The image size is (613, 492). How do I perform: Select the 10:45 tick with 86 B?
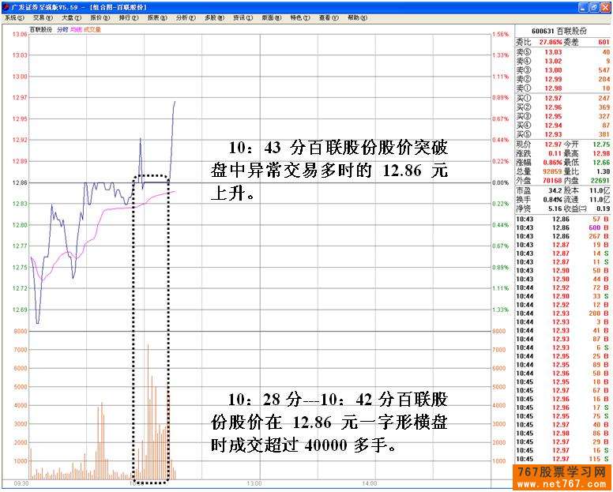pos(563,433)
